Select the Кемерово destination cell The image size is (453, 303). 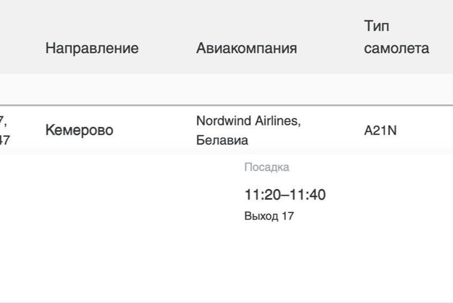(79, 130)
